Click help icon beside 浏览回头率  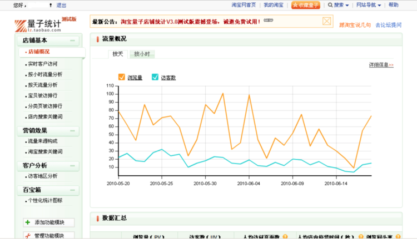[x=398, y=236]
